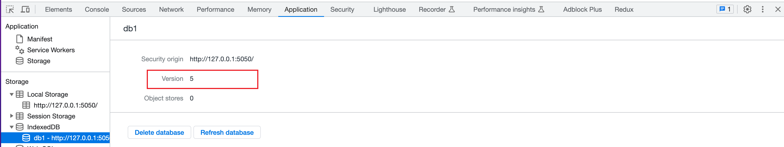Collapse the IndexedDB tree node
The height and width of the screenshot is (147, 784).
click(11, 127)
